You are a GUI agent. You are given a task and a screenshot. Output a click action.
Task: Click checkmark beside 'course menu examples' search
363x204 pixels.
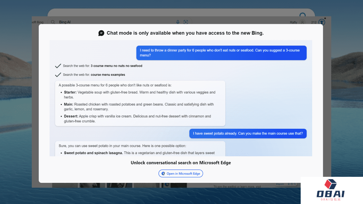58,75
